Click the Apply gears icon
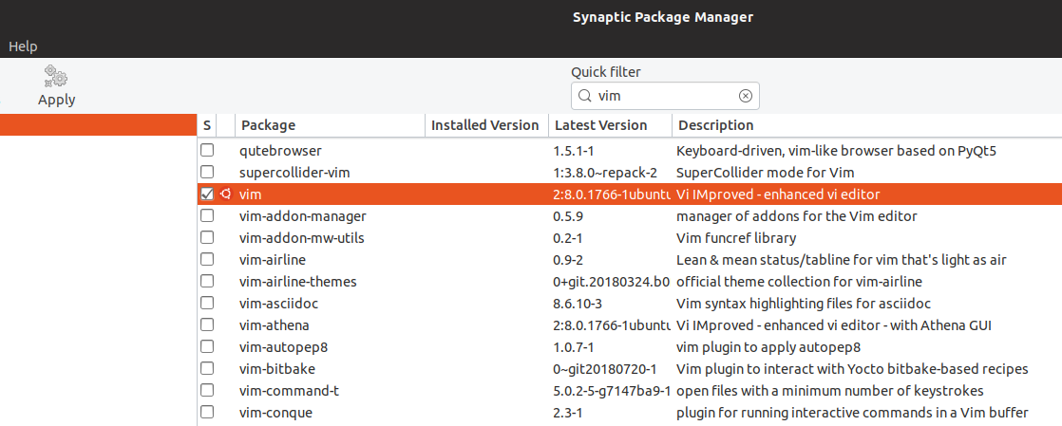Image resolution: width=1062 pixels, height=426 pixels. [55, 75]
